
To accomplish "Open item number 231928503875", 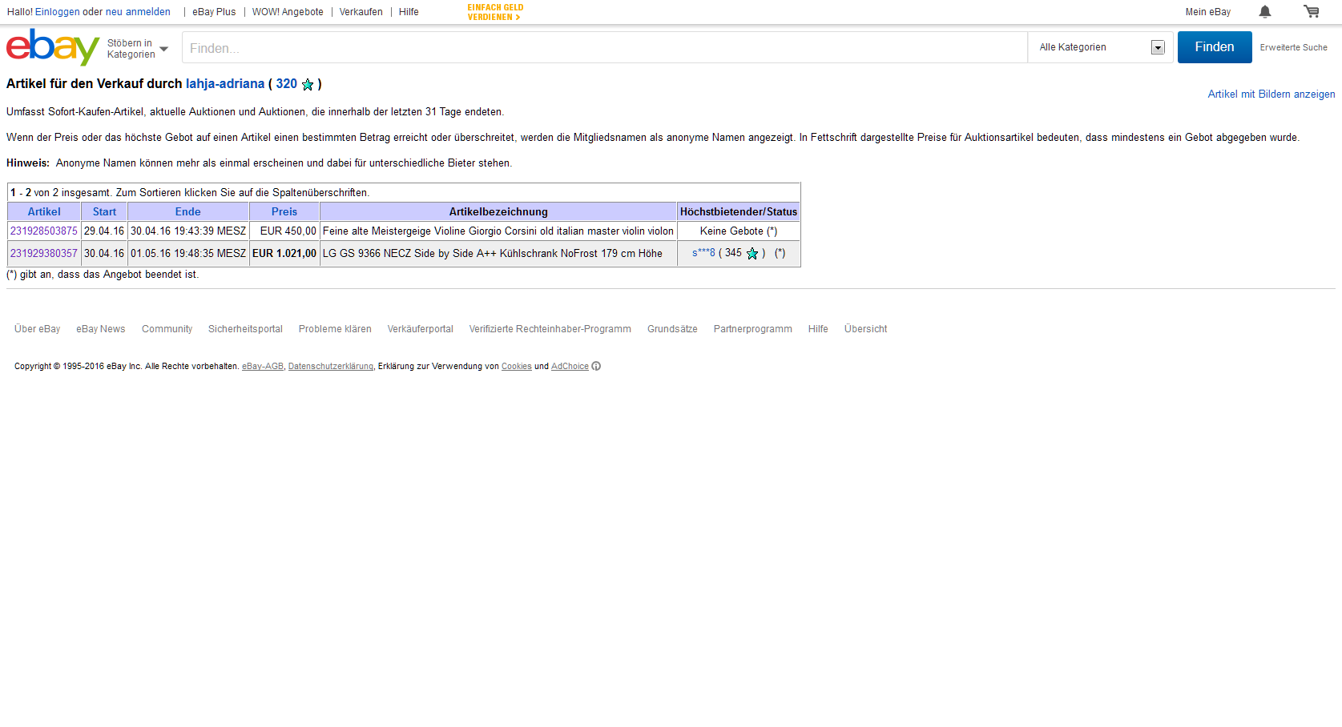I will pos(44,231).
